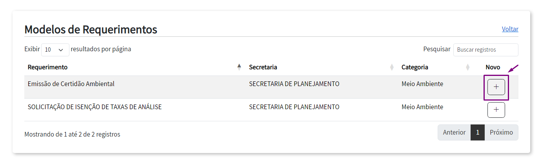Click the Voltar link
Screen dimensions: 540x162
pyautogui.click(x=510, y=29)
